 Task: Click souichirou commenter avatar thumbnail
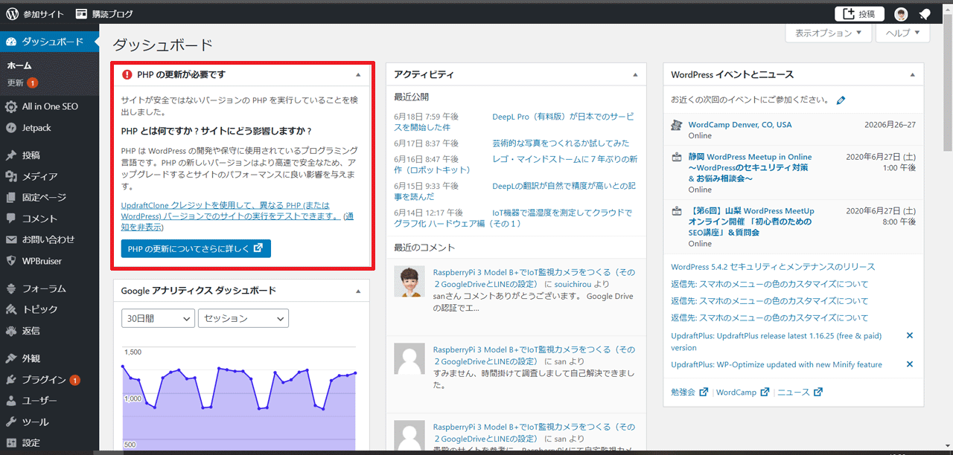point(409,282)
